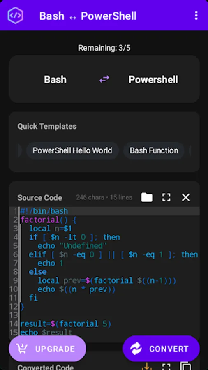
Task: Click the line "echo $((n * prev))"
Action: (x=76, y=289)
